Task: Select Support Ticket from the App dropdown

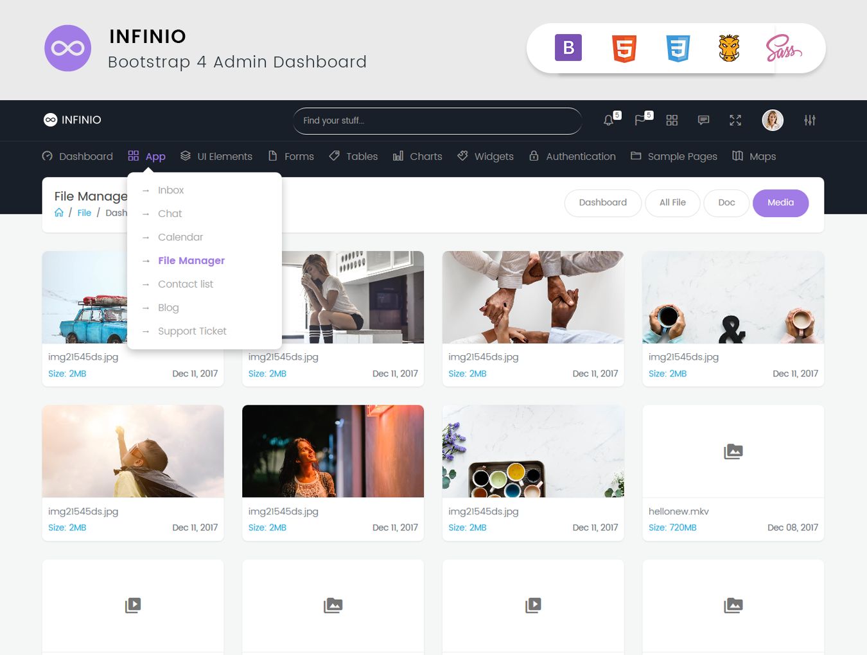Action: (x=192, y=331)
